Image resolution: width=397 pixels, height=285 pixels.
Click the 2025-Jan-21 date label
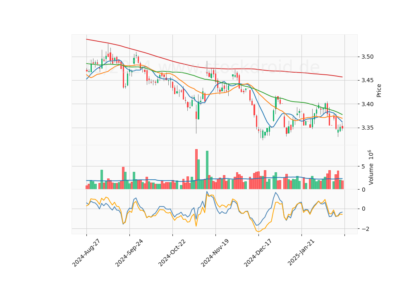pyautogui.click(x=301, y=253)
